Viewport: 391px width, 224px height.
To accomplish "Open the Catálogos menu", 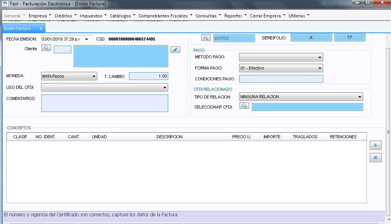I will pyautogui.click(x=122, y=16).
